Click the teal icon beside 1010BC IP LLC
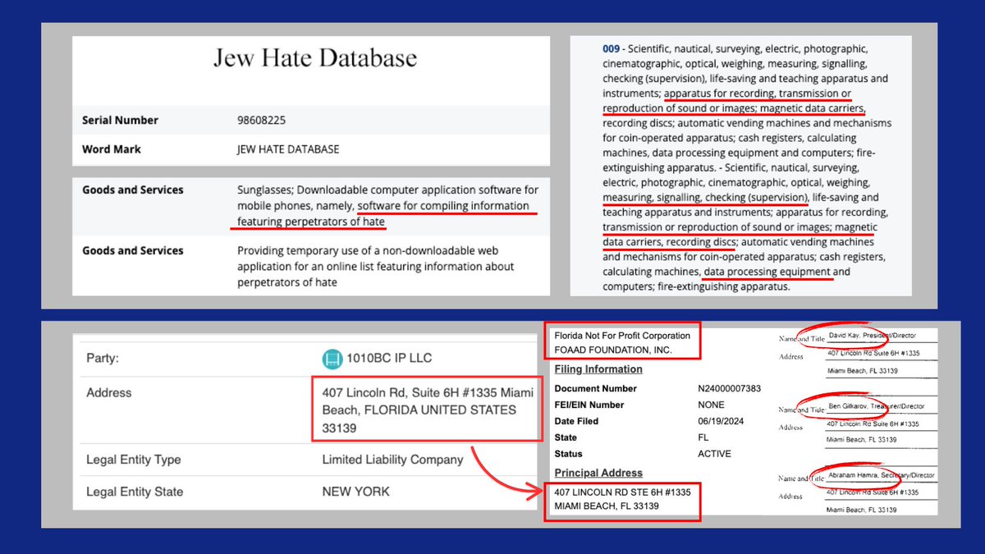 332,359
